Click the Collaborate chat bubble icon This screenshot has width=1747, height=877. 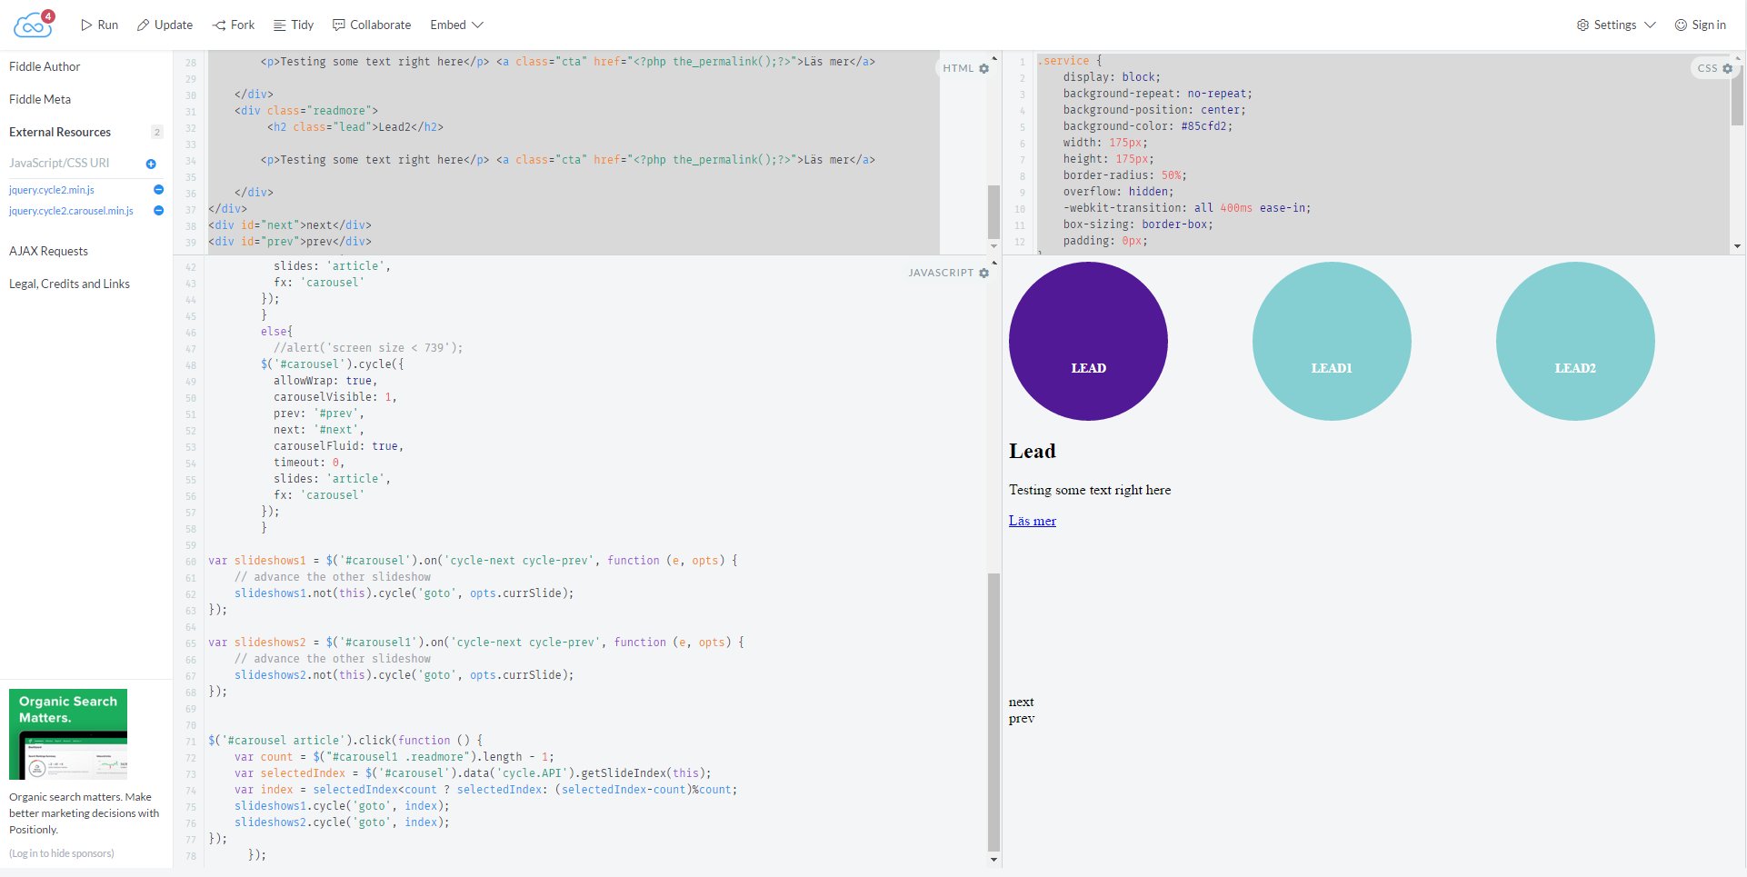click(339, 25)
